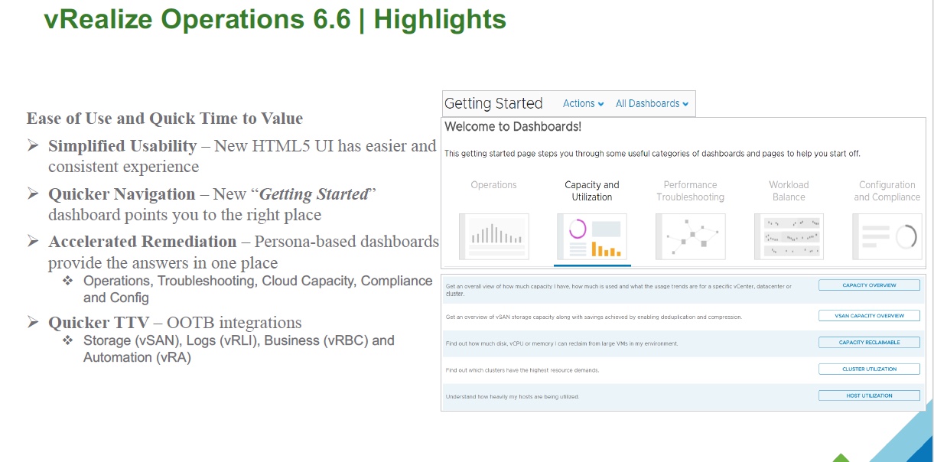Viewport: 934px width, 462px height.
Task: Open the Configuration and Compliance gauge icon
Action: click(x=887, y=236)
